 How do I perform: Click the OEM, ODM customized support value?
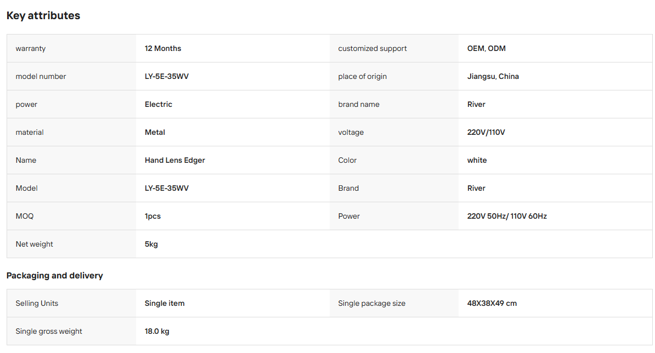[x=486, y=48]
